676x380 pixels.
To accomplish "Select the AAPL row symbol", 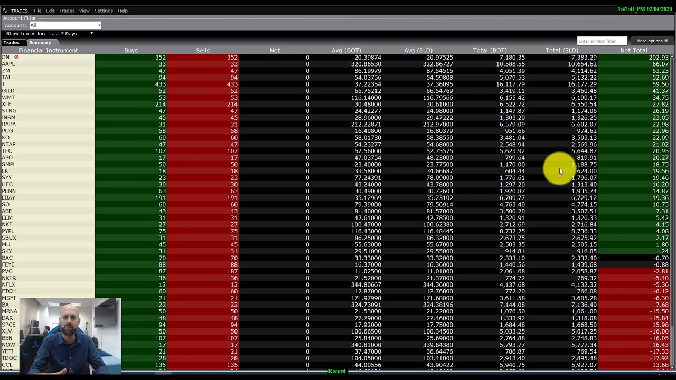I will pos(8,64).
